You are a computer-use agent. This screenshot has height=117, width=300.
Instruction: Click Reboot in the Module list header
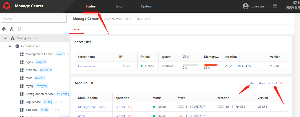pyautogui.click(x=272, y=83)
